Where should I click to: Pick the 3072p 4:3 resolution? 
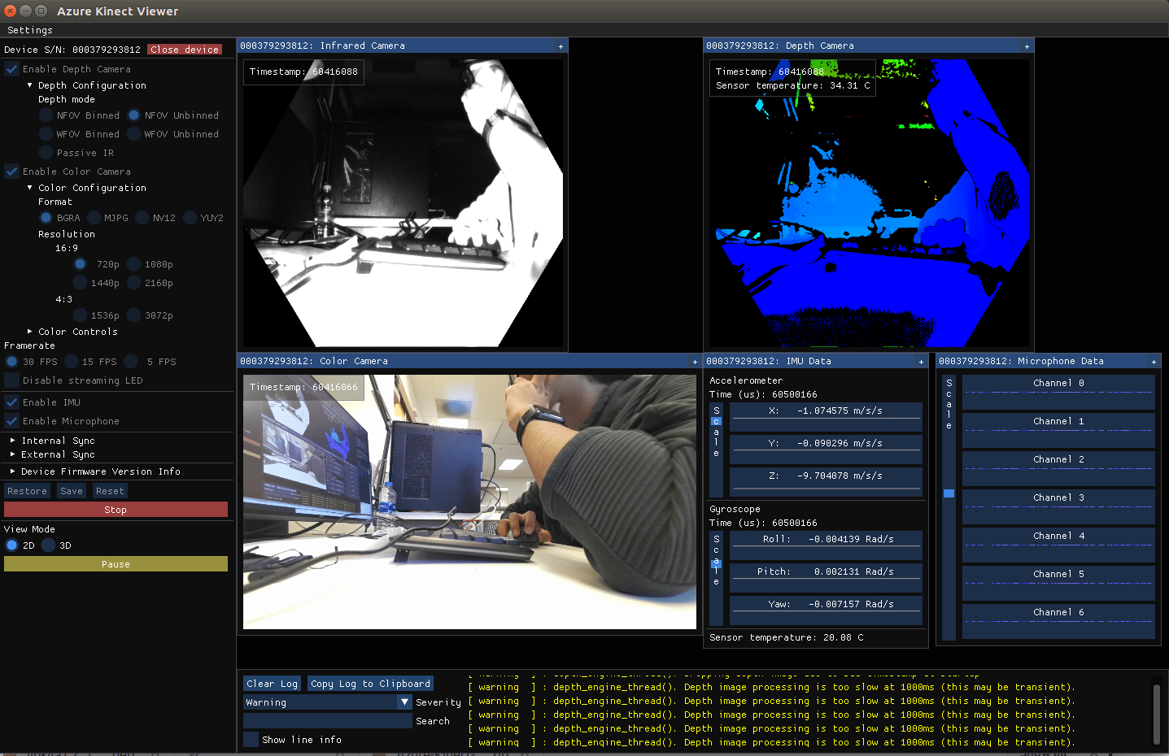pos(134,315)
